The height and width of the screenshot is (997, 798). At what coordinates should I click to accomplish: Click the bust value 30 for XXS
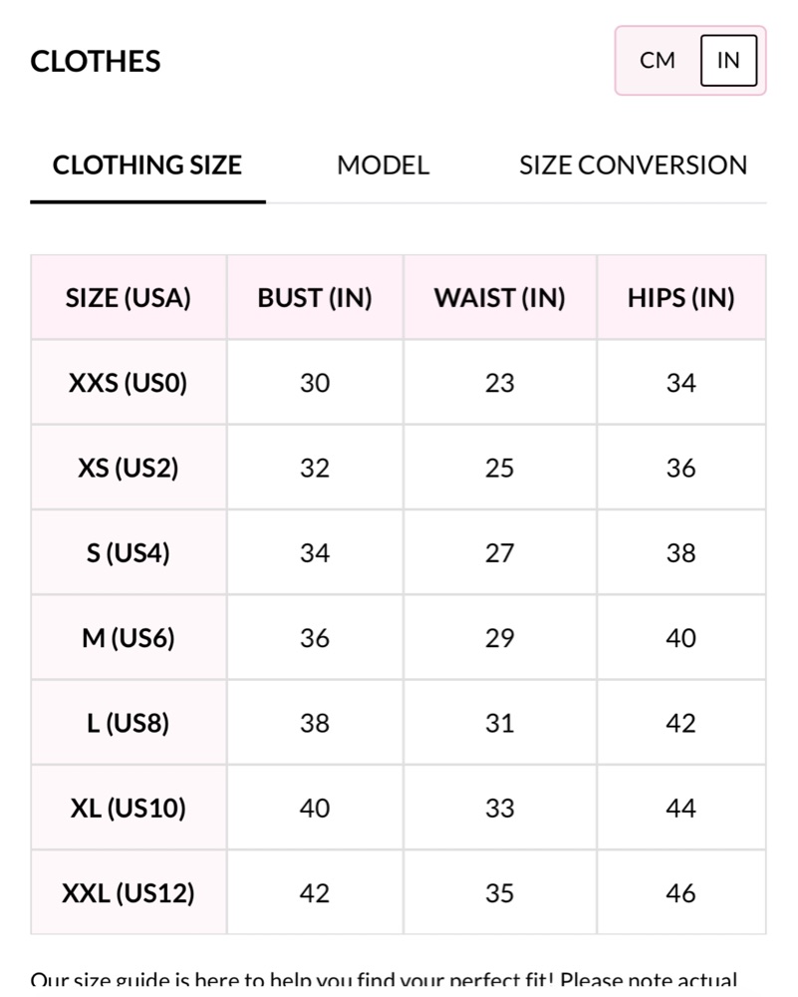[x=315, y=383]
